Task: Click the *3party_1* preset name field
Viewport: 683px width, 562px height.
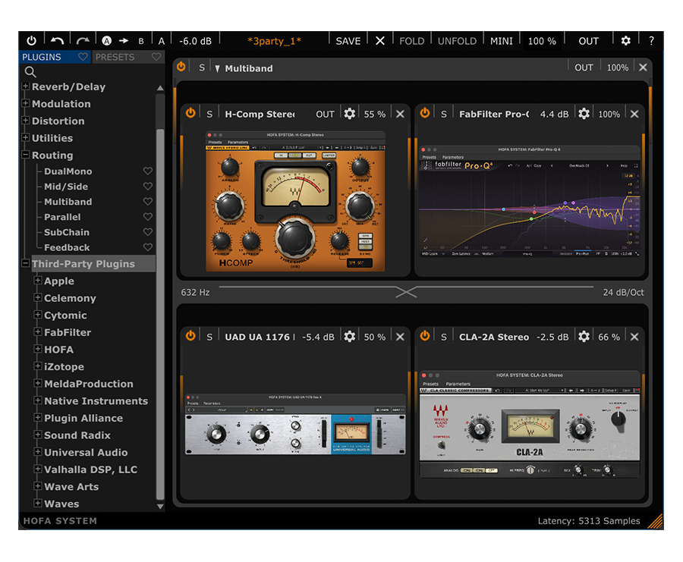Action: click(274, 42)
